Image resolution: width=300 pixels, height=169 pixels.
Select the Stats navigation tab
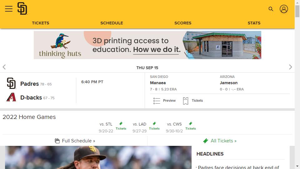[254, 23]
